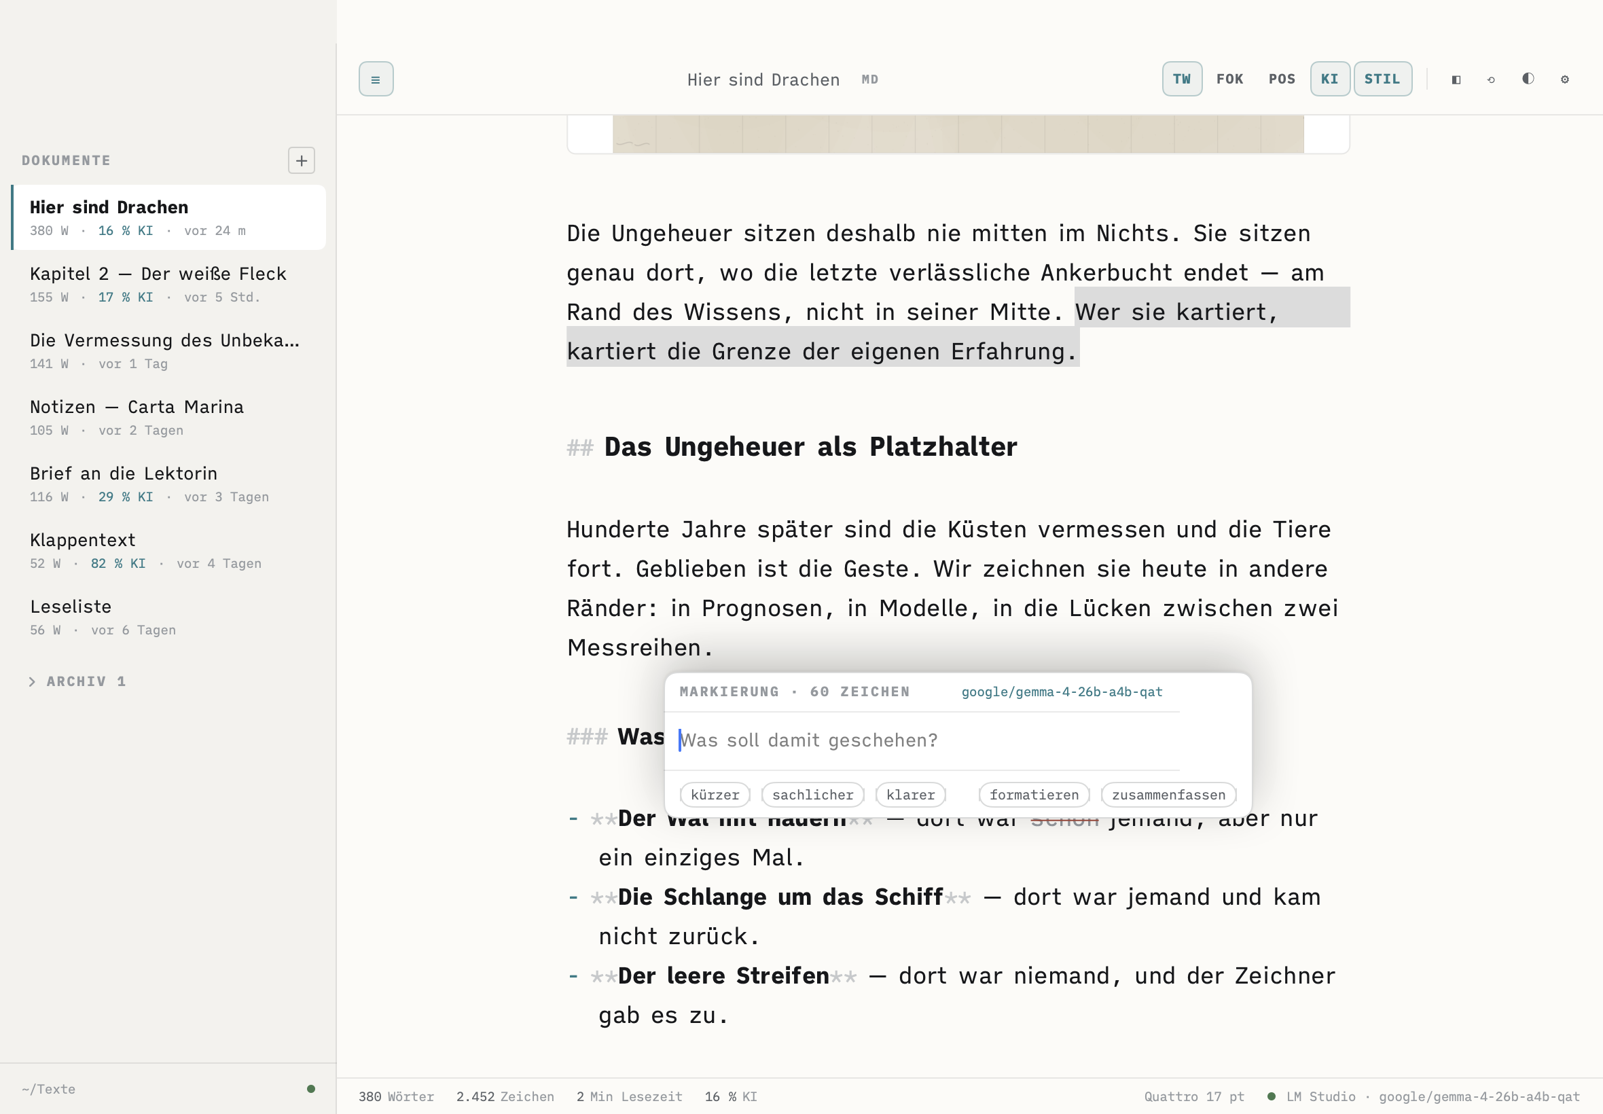Open Die Vermessung des Unbeka… document
1603x1114 pixels.
click(x=169, y=351)
